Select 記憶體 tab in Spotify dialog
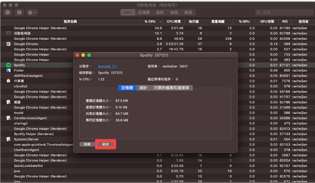315x183 pixels. (127, 88)
